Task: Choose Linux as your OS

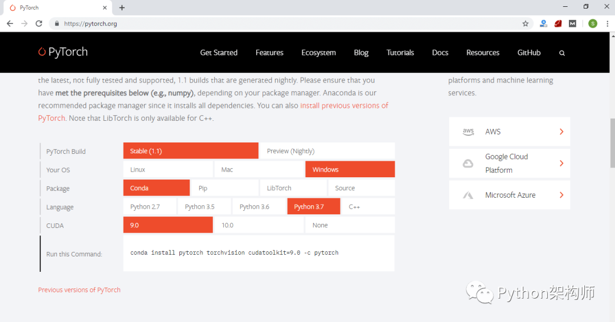Action: point(168,169)
